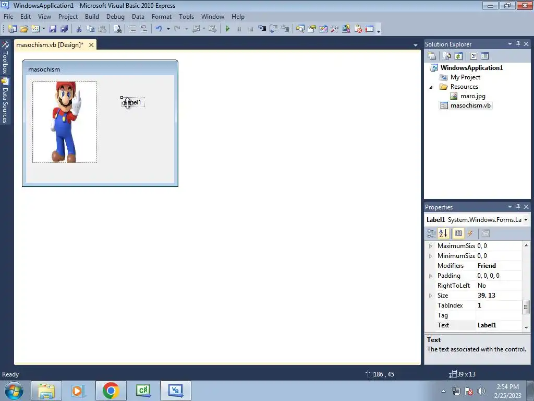Screen dimensions: 534x401
Task: Toggle Alphabetical sort in Properties panel
Action: 443,233
